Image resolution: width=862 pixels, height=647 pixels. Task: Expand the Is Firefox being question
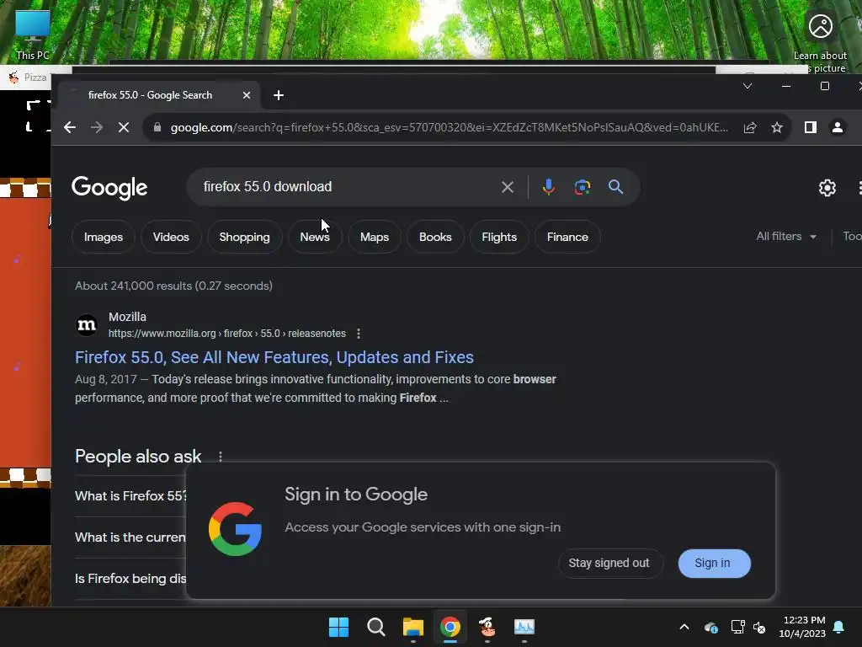pos(130,579)
